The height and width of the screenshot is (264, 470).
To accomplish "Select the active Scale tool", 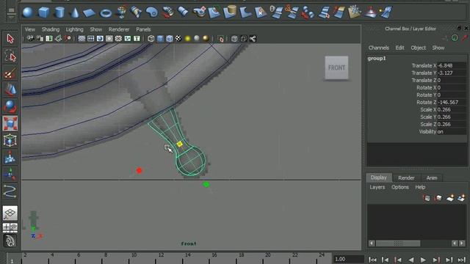I will pos(10,123).
